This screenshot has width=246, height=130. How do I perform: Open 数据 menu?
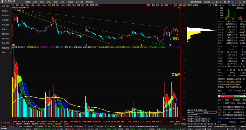pyautogui.click(x=55, y=2)
